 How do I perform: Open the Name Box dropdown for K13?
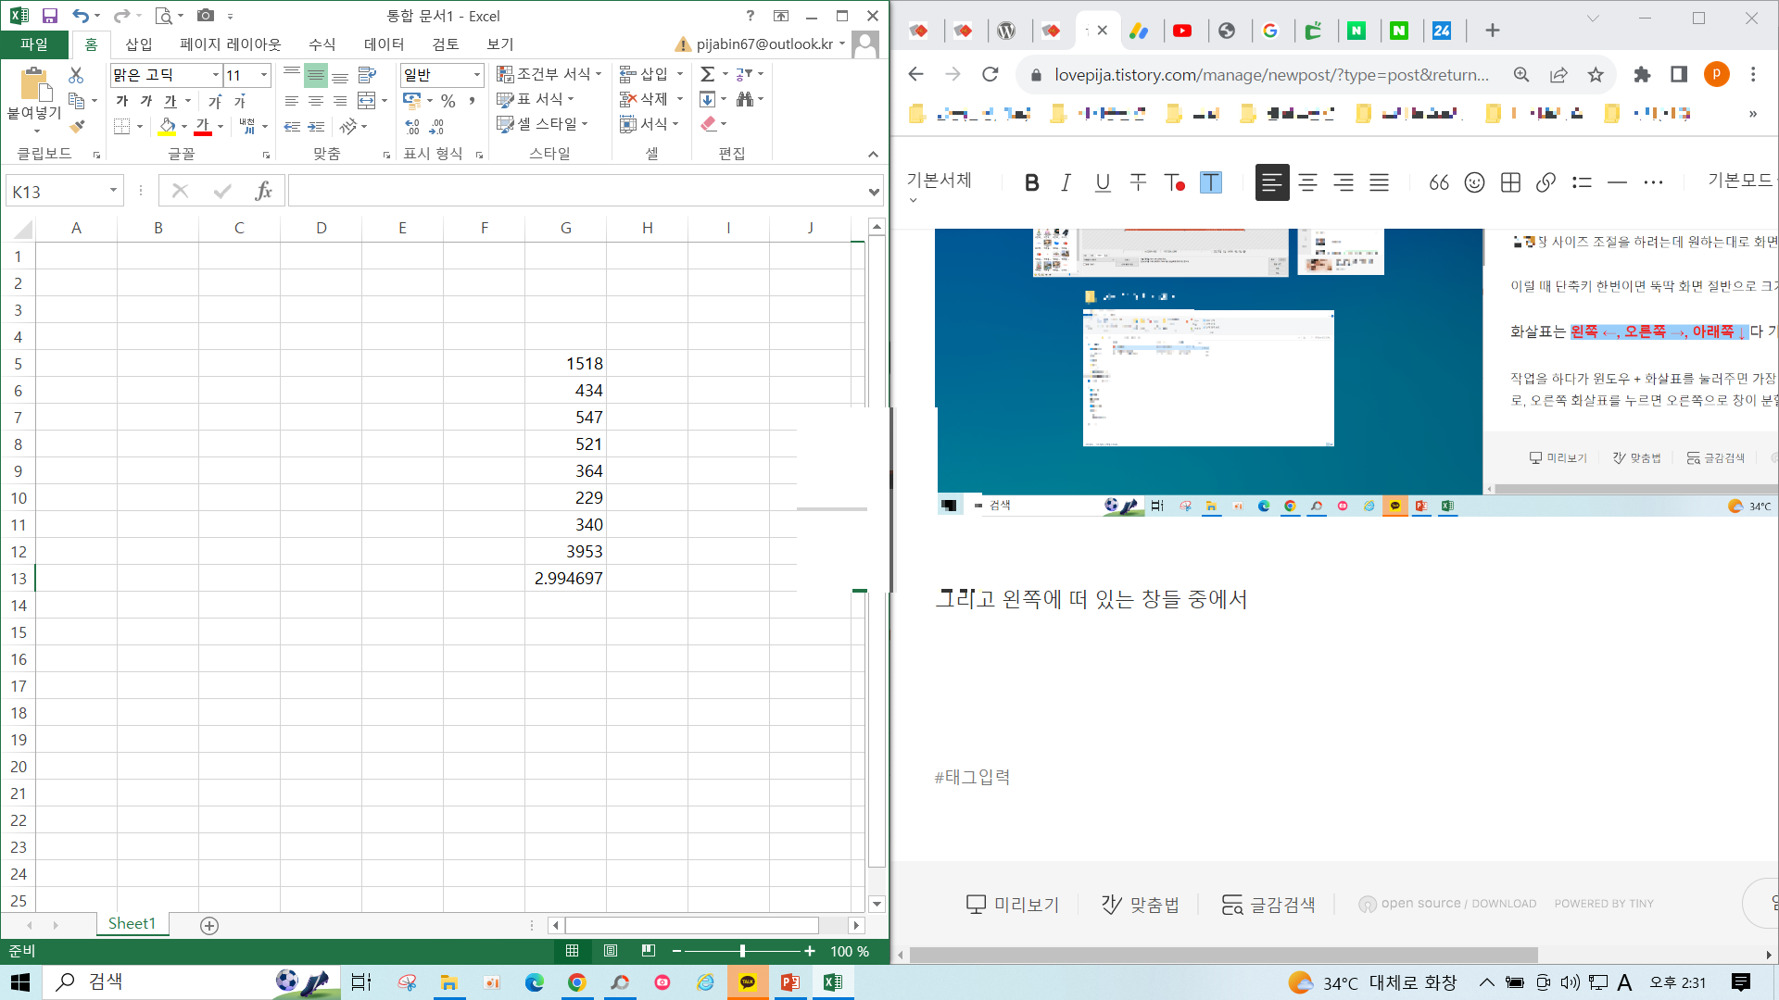(113, 191)
